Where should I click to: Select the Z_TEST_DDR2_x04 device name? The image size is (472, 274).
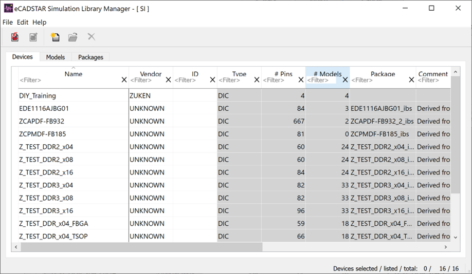point(46,147)
